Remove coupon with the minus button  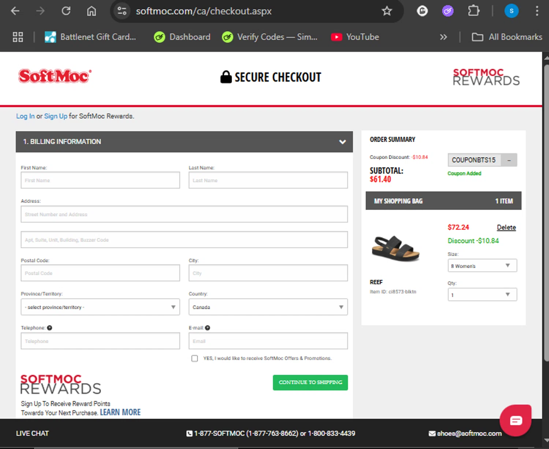point(509,160)
